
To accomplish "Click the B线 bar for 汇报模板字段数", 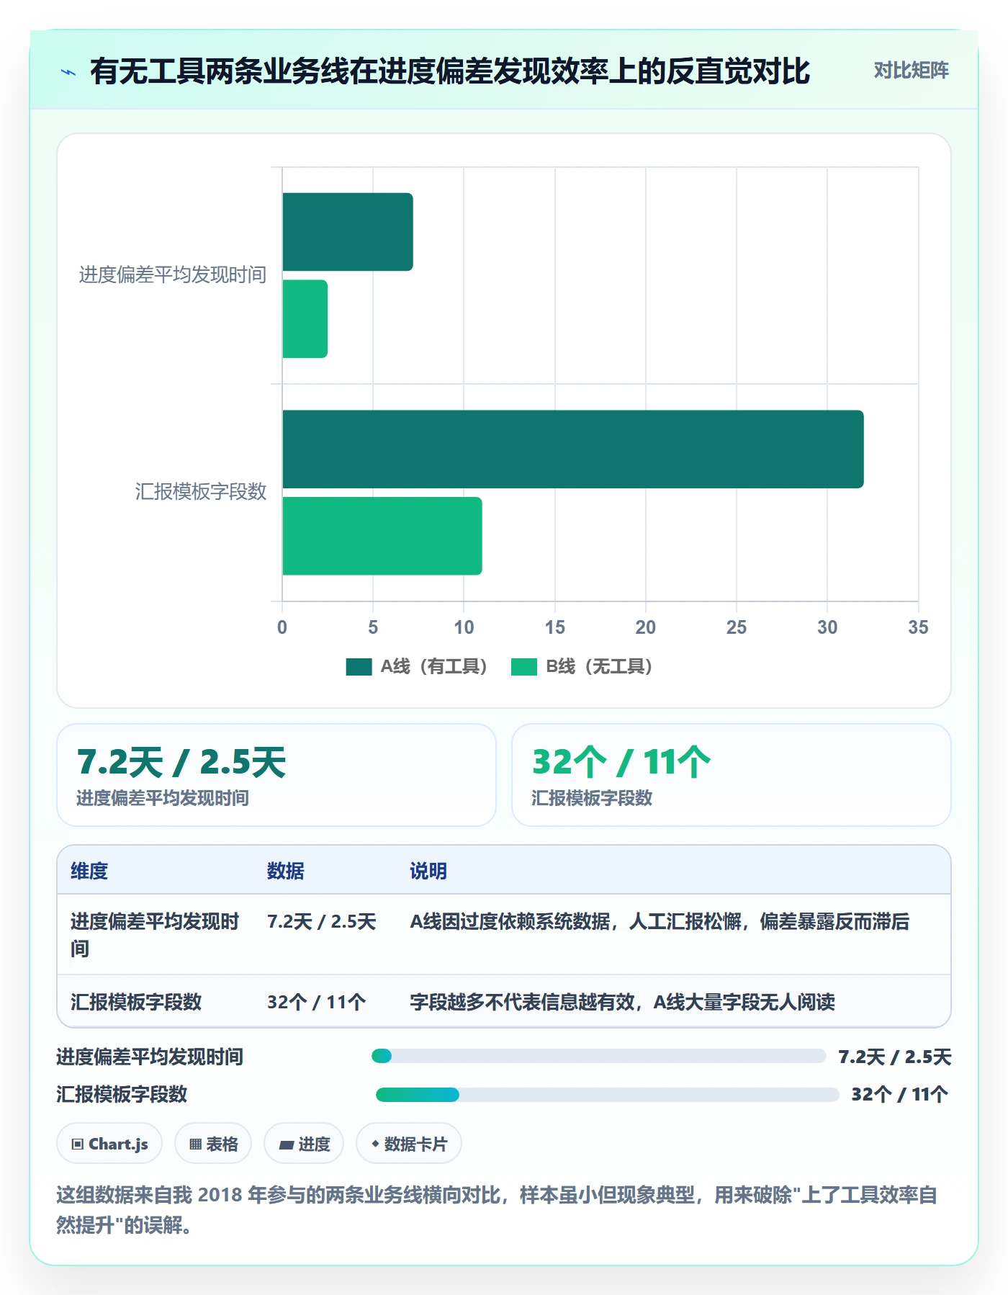I will (382, 536).
